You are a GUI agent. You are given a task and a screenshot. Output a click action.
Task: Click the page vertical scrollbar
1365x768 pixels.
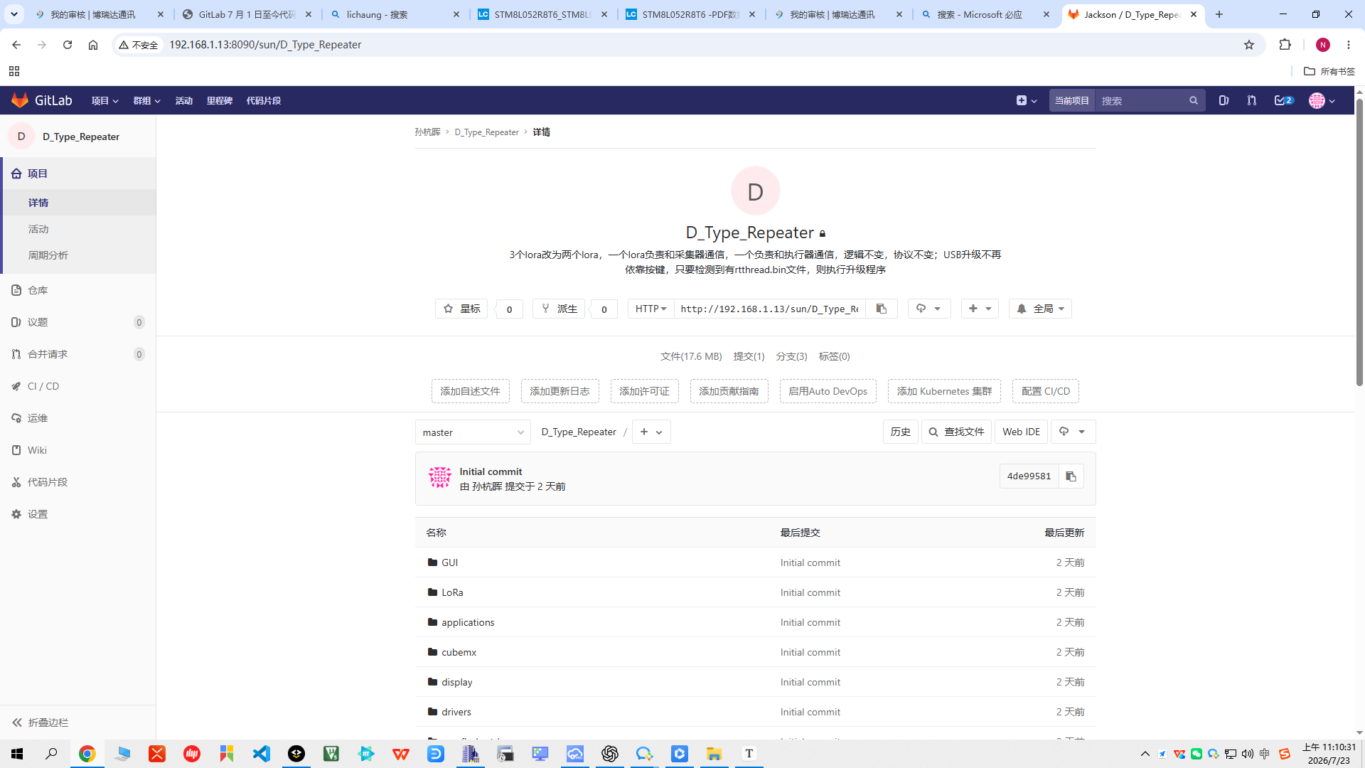(1359, 242)
